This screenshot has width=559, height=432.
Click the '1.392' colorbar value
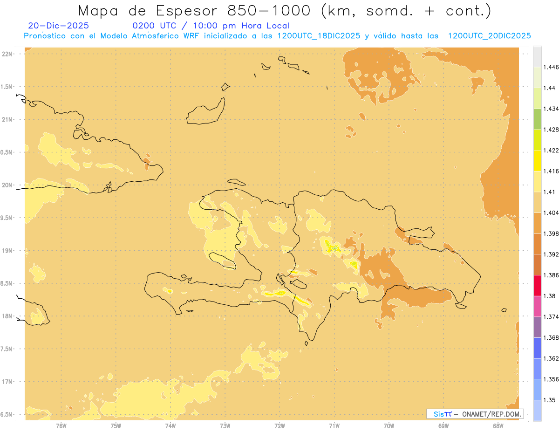[x=551, y=254]
